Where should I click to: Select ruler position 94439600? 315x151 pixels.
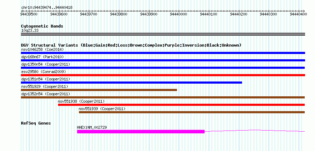59,14
